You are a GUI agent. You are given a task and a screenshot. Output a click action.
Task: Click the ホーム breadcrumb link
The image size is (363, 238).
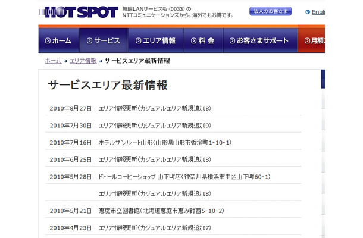[53, 61]
